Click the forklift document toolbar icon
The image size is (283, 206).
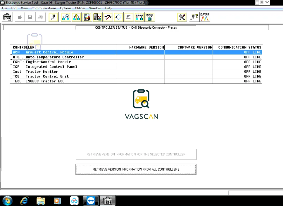click(x=87, y=17)
